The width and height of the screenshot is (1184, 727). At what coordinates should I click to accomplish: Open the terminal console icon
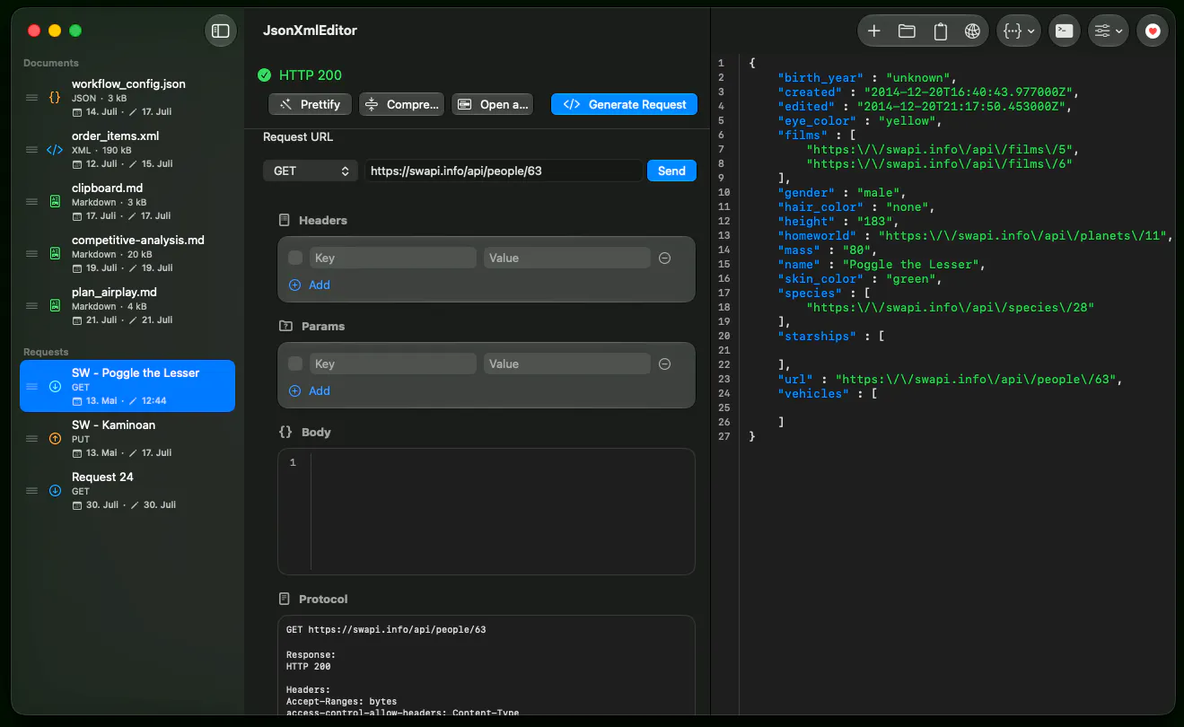(1064, 31)
